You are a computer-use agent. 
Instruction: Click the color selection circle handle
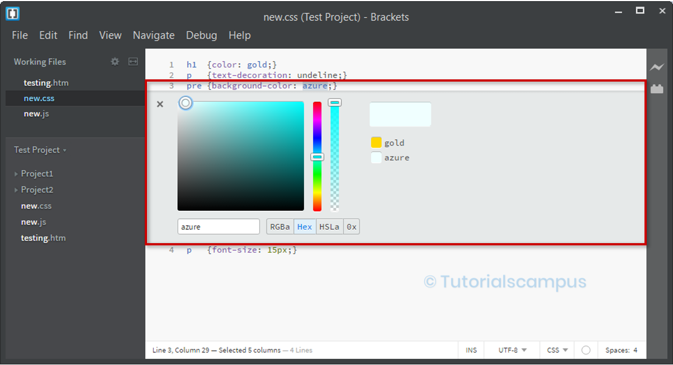click(x=186, y=103)
